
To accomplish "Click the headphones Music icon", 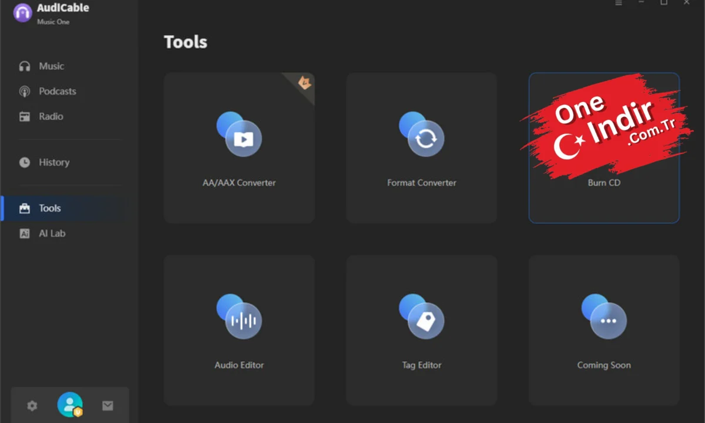I will coord(25,66).
